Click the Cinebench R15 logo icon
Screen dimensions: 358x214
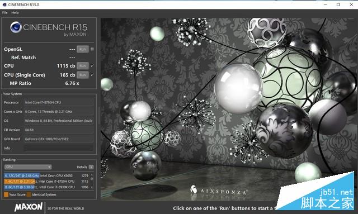tap(16, 27)
